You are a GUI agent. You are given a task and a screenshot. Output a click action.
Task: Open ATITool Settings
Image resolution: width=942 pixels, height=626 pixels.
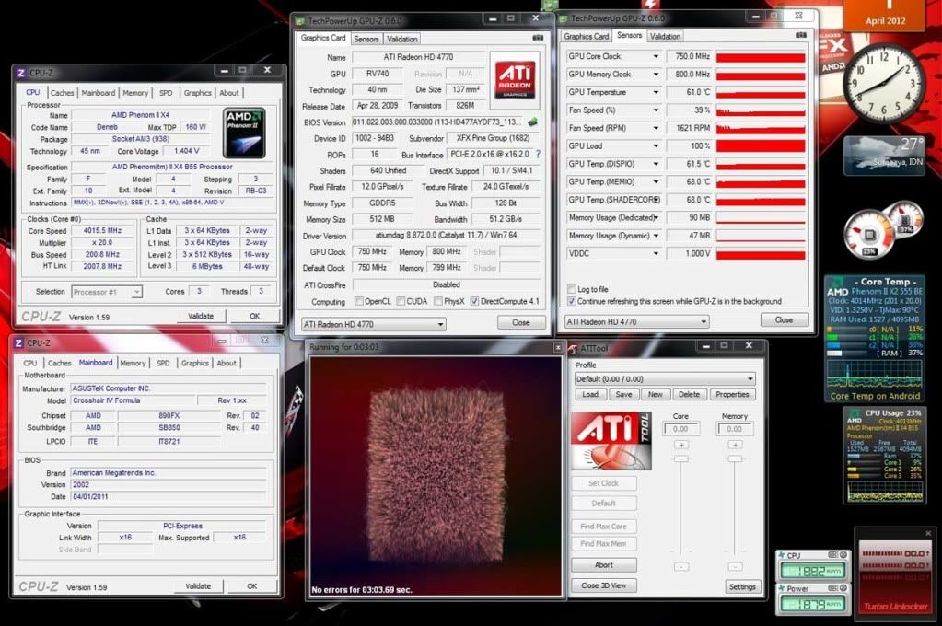742,587
